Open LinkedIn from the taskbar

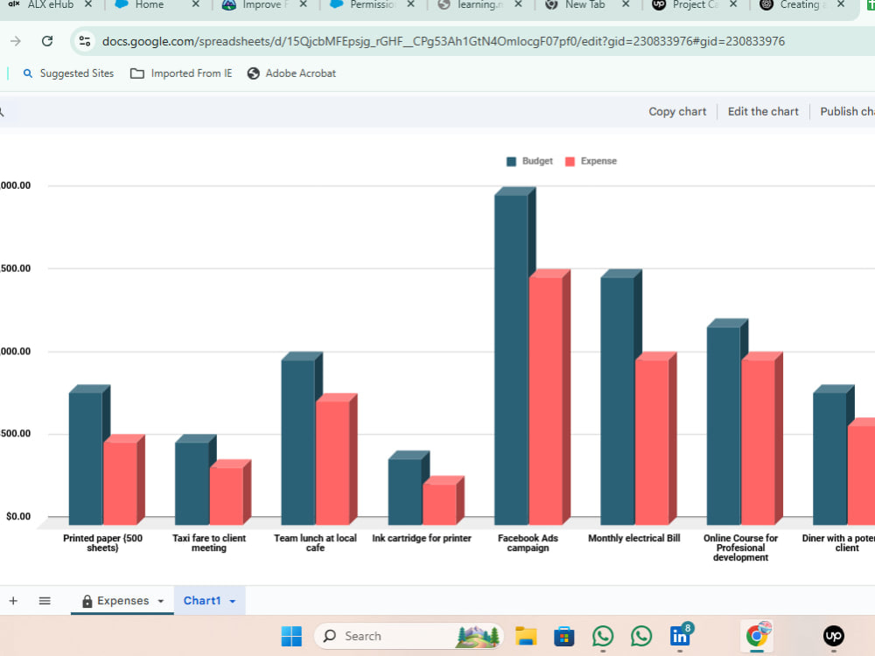680,636
